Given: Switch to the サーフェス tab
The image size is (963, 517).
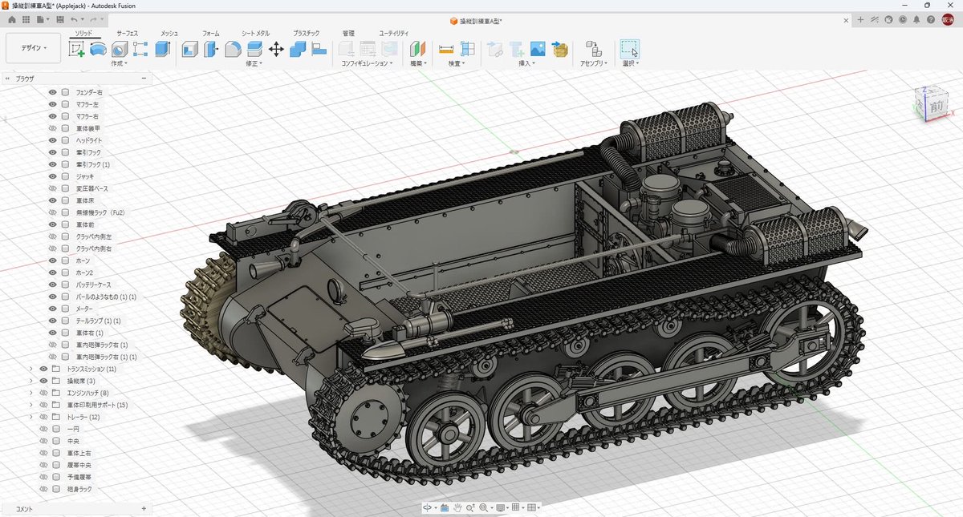Looking at the screenshot, I should pyautogui.click(x=127, y=34).
